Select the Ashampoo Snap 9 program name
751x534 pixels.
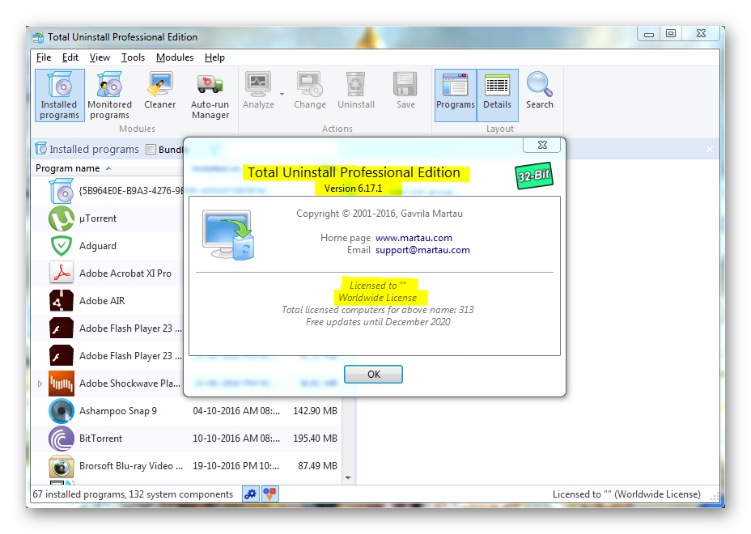(118, 411)
